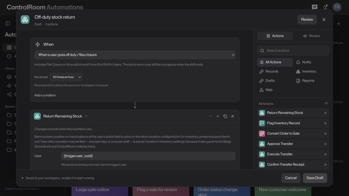The width and height of the screenshot is (349, 196).
Task: Click the sidebar panel toggle icon
Action: point(8,24)
